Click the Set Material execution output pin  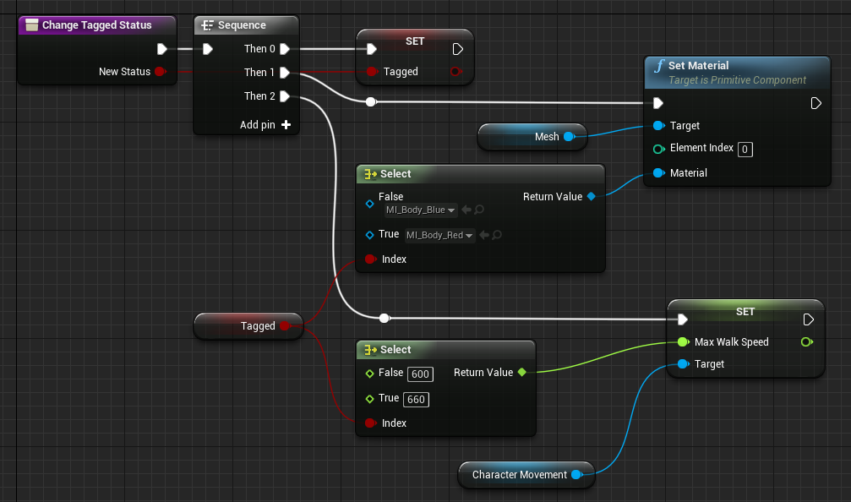pos(816,103)
